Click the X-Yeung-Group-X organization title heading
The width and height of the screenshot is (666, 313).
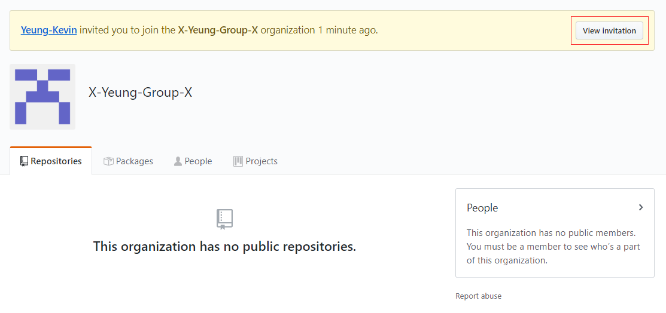click(140, 93)
